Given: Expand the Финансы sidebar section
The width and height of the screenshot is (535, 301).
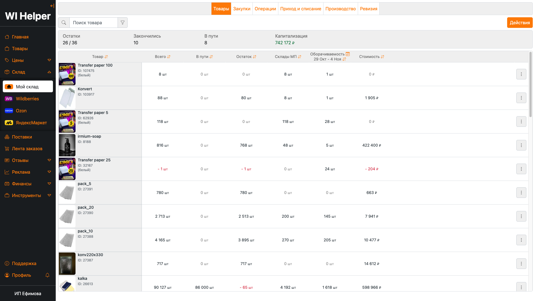Looking at the screenshot, I should coord(49,184).
